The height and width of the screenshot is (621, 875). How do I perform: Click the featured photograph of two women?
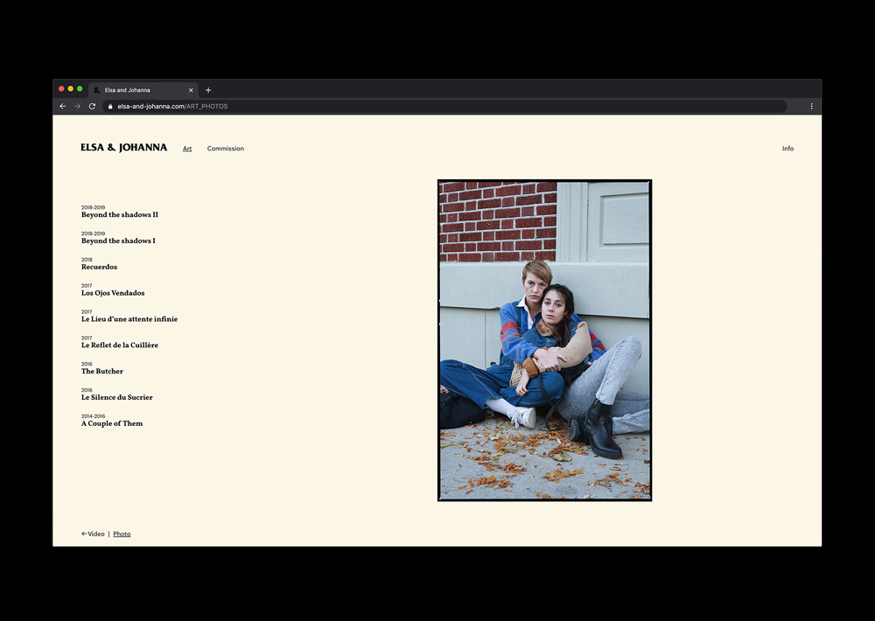click(544, 340)
